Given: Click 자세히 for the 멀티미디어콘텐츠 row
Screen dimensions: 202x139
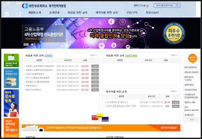Looking at the screenshot, I should click(x=95, y=90).
